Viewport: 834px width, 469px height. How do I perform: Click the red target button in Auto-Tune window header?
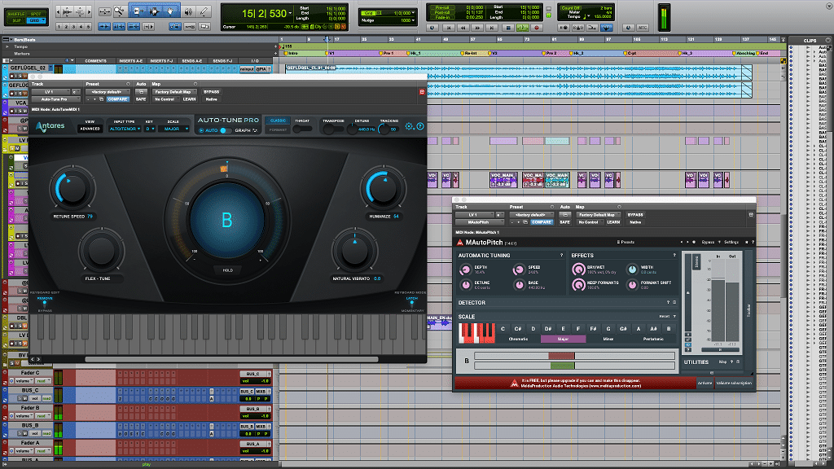point(422,92)
